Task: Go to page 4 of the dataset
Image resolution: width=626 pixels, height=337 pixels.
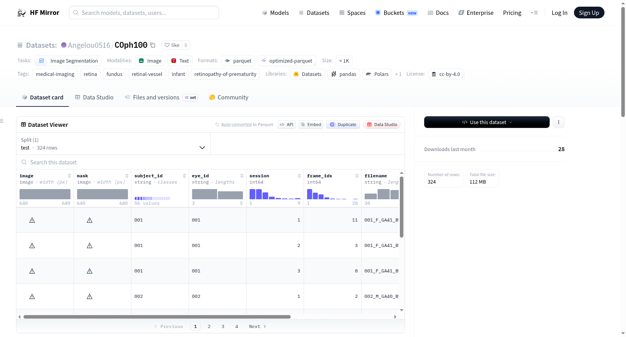Action: point(236,326)
